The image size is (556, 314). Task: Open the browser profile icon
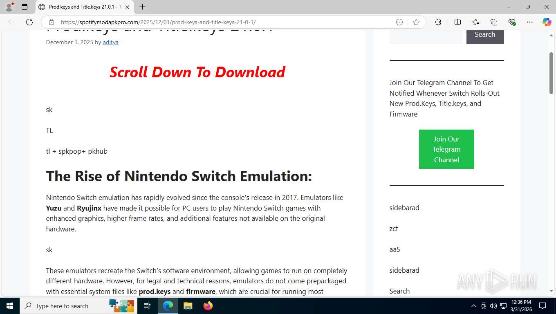(9, 7)
